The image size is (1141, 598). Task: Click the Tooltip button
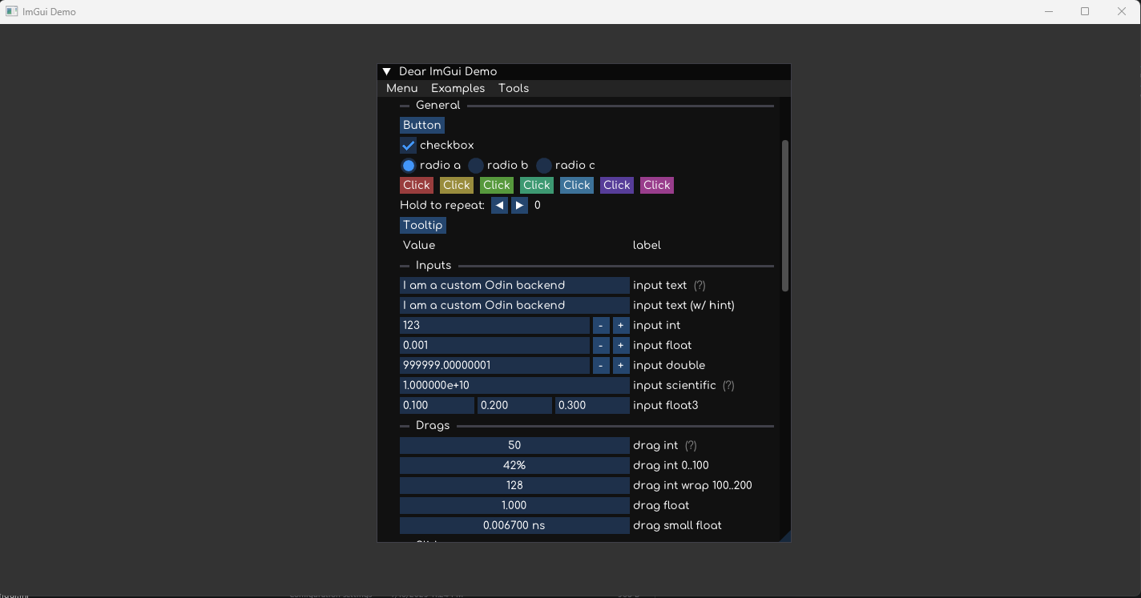pos(423,225)
